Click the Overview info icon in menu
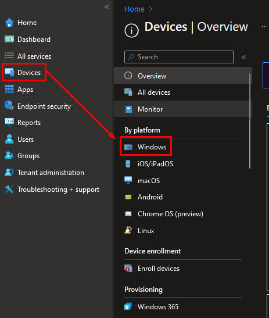Image resolution: width=269 pixels, height=318 pixels. coord(128,76)
